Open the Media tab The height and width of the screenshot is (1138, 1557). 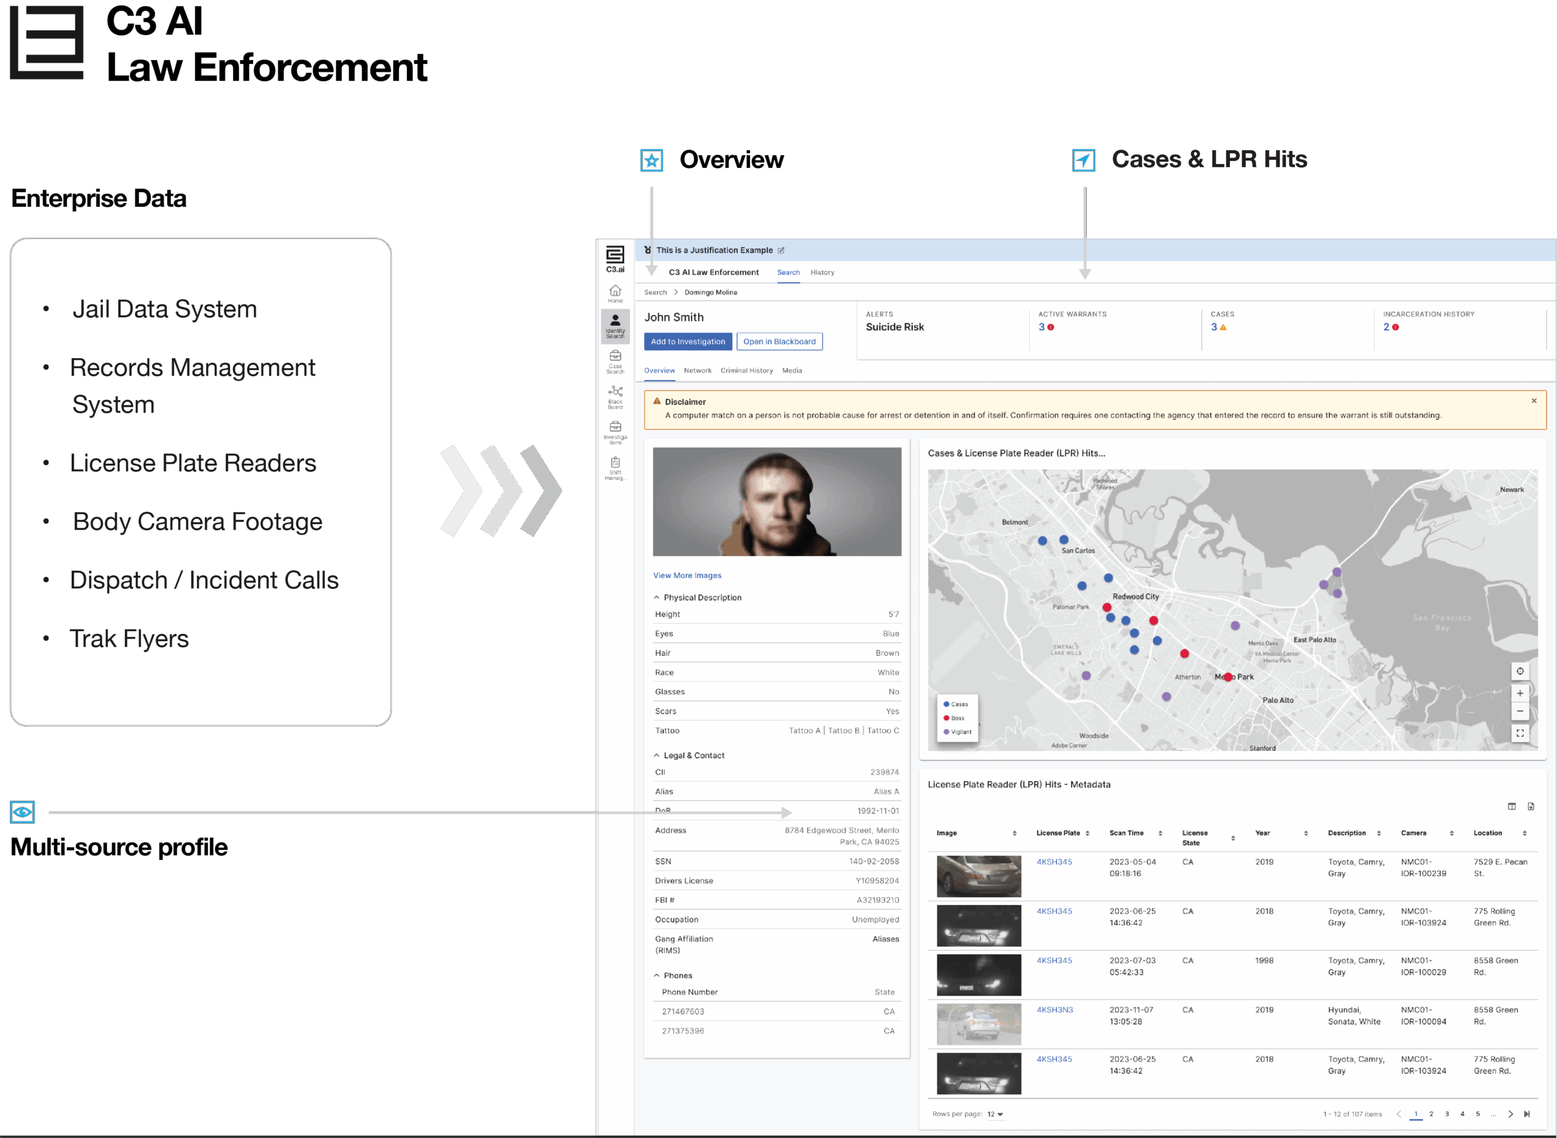(792, 371)
